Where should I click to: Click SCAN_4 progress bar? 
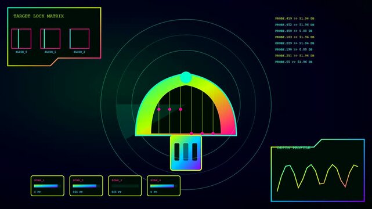pos(164,186)
